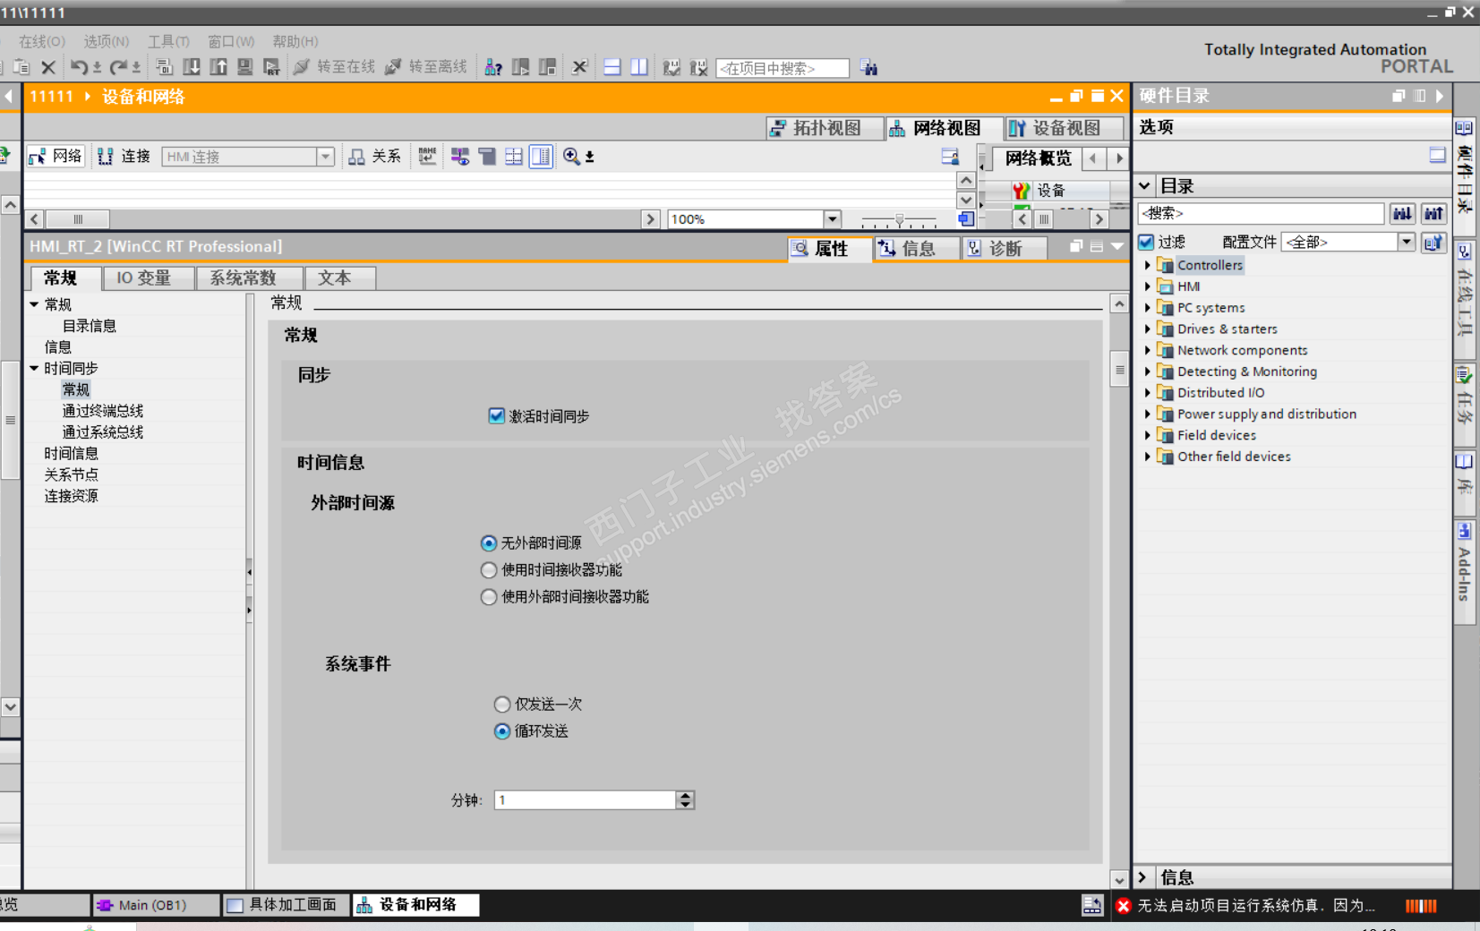Click the search up button in hardware catalog
The width and height of the screenshot is (1480, 931).
tap(1433, 213)
